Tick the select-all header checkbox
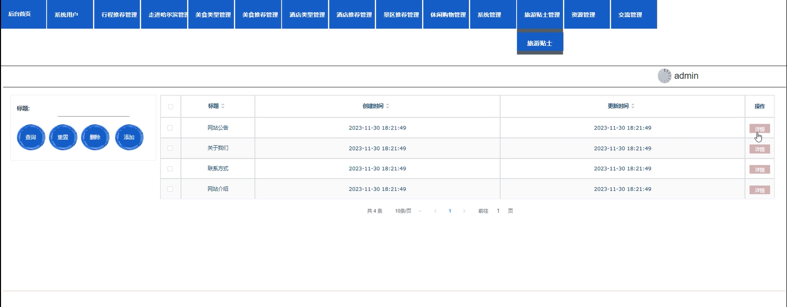Viewport: 787px width, 307px height. tap(170, 107)
